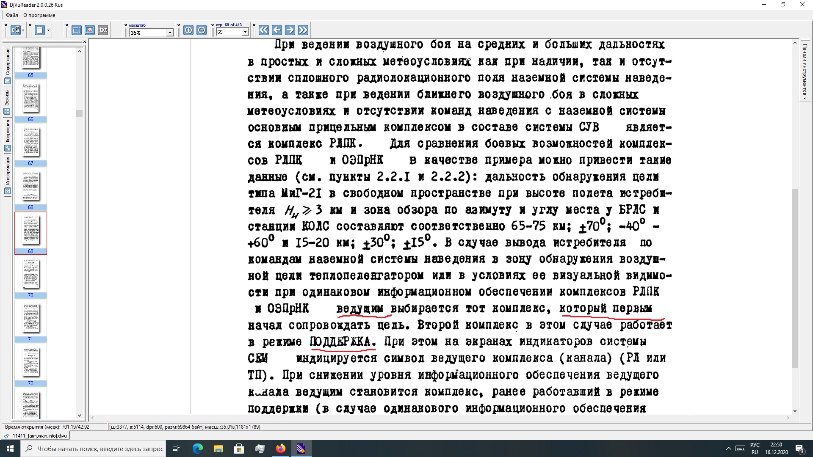The image size is (813, 457).
Task: Click thumbnail panel scroll up arrow
Action: (x=79, y=51)
